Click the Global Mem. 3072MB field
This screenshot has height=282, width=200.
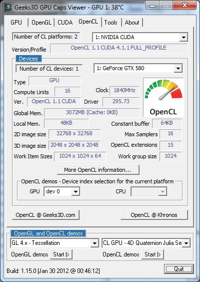click(x=91, y=113)
